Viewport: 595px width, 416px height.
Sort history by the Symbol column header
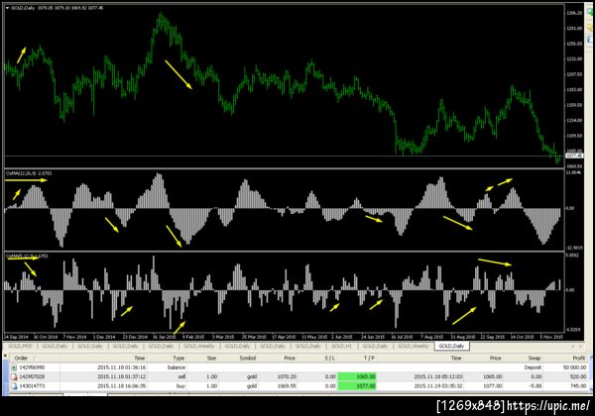[x=247, y=358]
